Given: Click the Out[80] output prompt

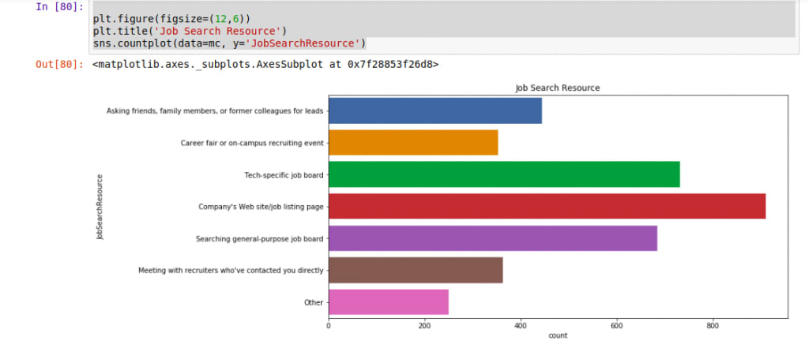Looking at the screenshot, I should click(x=59, y=65).
